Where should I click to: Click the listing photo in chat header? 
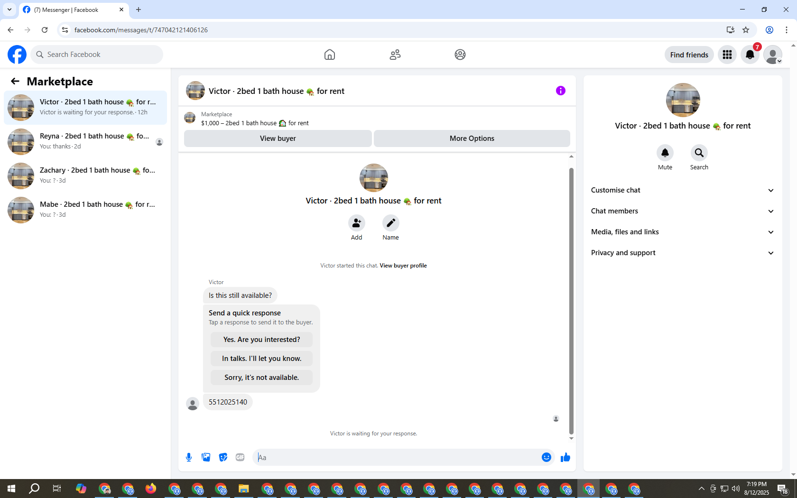(195, 91)
